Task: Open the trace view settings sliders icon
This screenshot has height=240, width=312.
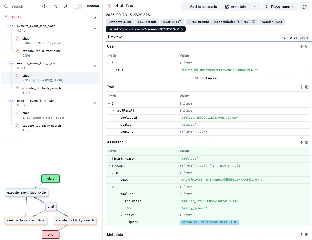Action: click(x=55, y=6)
